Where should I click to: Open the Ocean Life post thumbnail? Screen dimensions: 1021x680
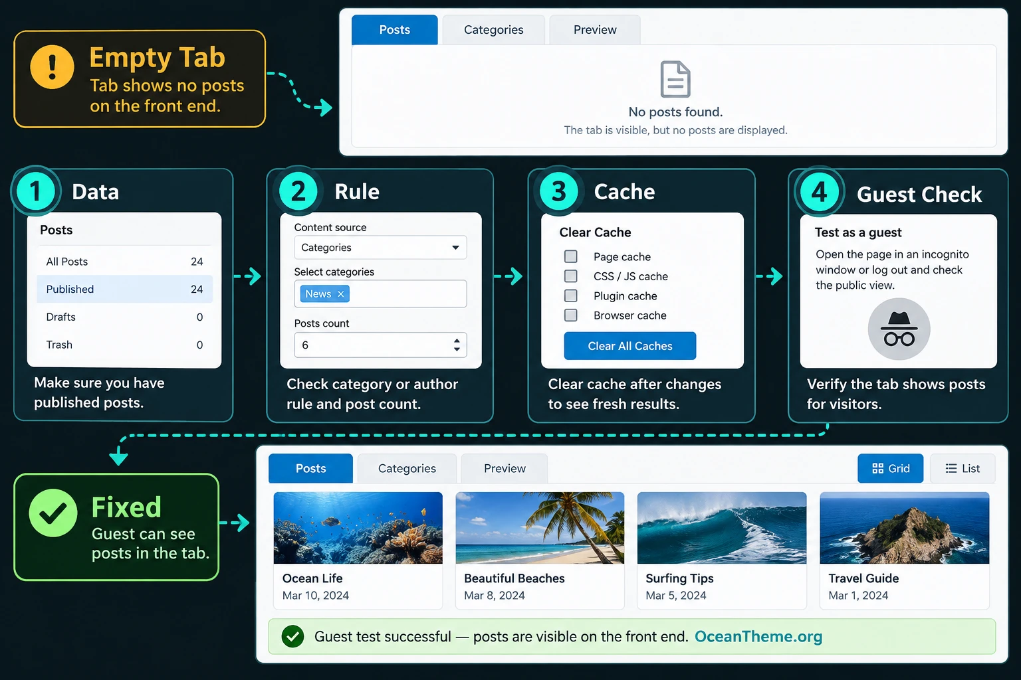coord(358,528)
